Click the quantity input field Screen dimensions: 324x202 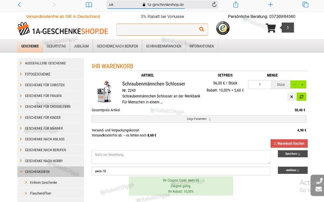(x=260, y=85)
